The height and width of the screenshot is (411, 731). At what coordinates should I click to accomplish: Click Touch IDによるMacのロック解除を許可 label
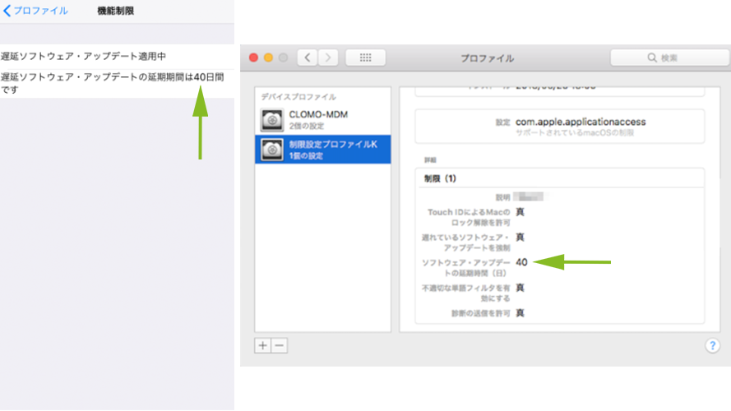[469, 217]
